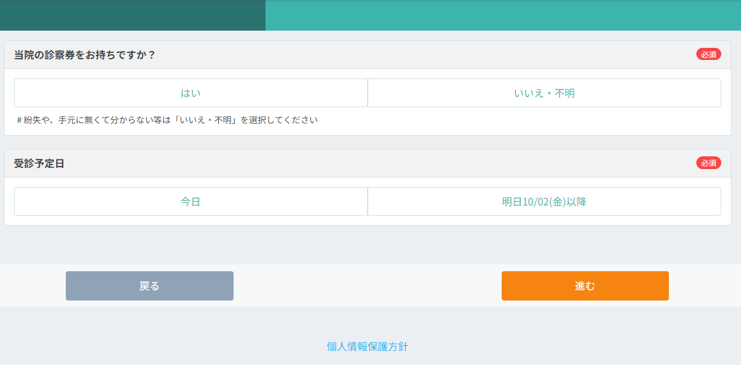Choose 「明日10/02(金)以降」 visit date option

[544, 202]
